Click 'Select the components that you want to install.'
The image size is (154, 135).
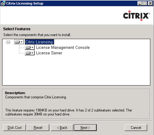coord(37,35)
